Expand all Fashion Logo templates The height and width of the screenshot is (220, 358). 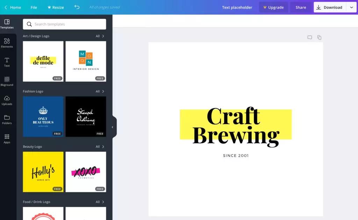(100, 91)
